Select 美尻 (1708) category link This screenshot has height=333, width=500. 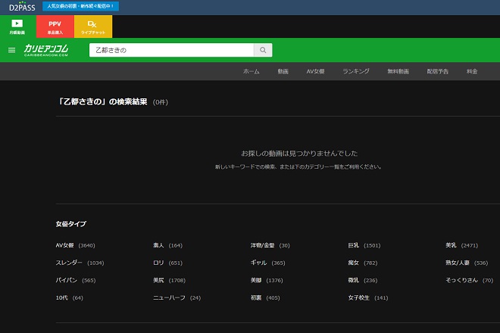(x=170, y=281)
